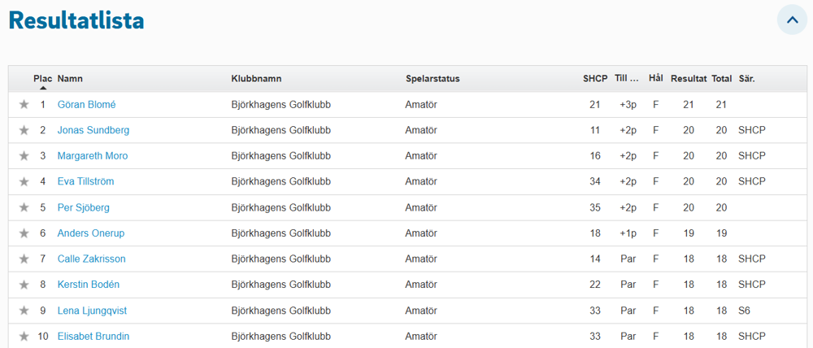Toggle favorite star for Margareth Moro
Image resolution: width=813 pixels, height=348 pixels.
point(24,156)
